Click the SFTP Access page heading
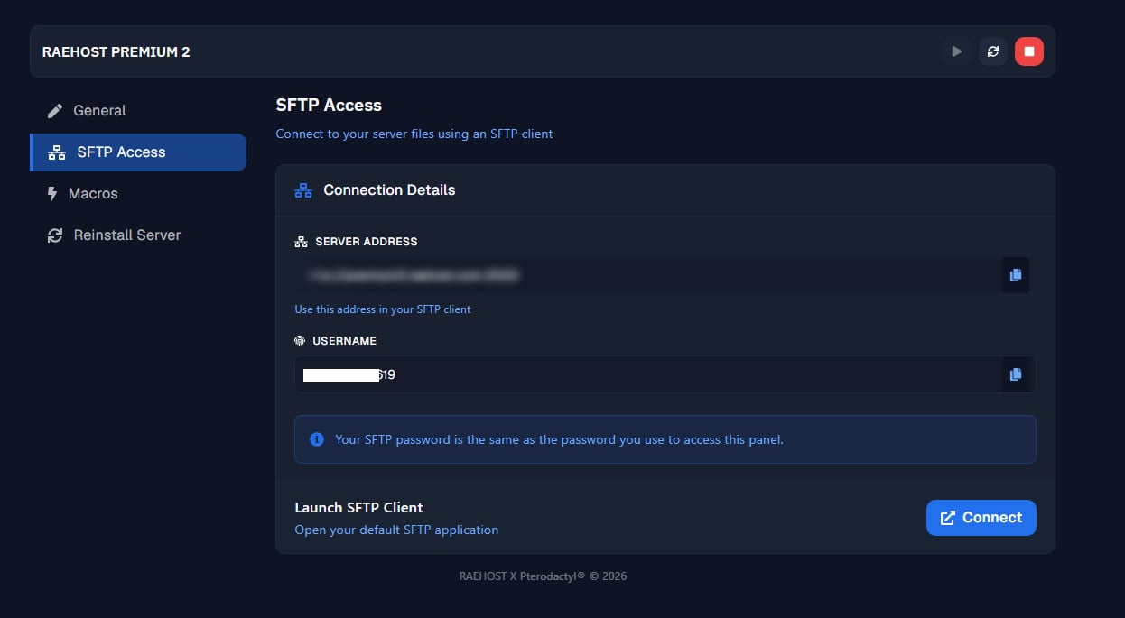Screen dimensions: 1125x618 pos(329,105)
